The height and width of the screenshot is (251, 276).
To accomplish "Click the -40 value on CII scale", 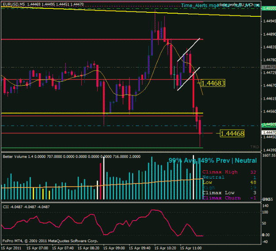I will tap(265, 242).
